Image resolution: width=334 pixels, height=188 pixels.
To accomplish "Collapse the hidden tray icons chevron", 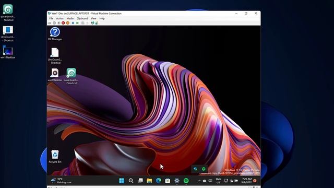I will tap(199, 181).
